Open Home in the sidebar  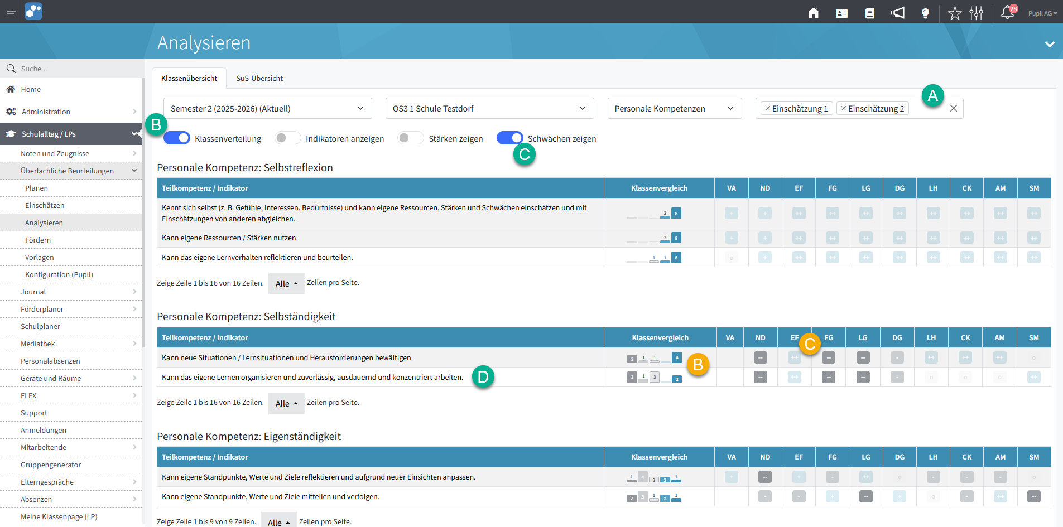(71, 89)
